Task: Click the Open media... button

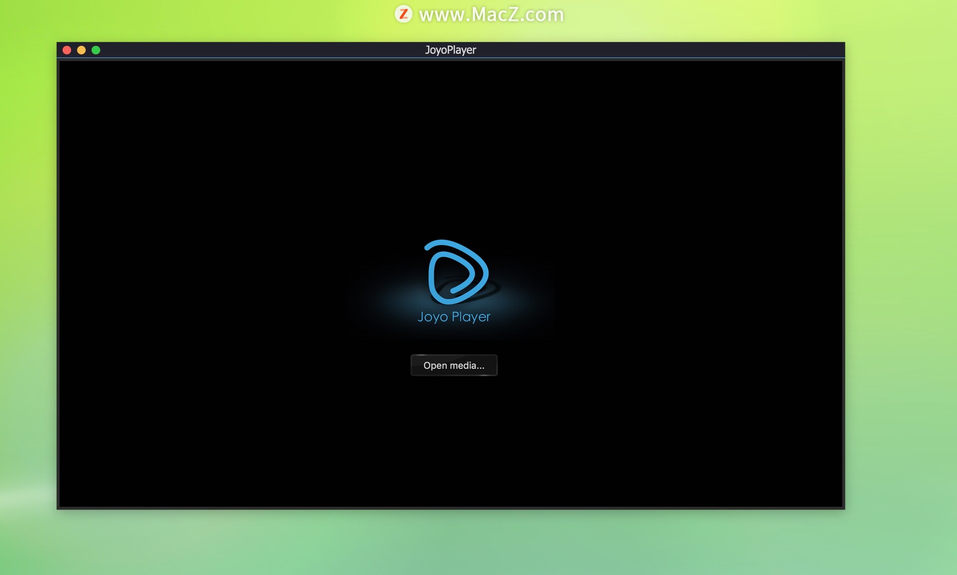Action: [x=454, y=365]
